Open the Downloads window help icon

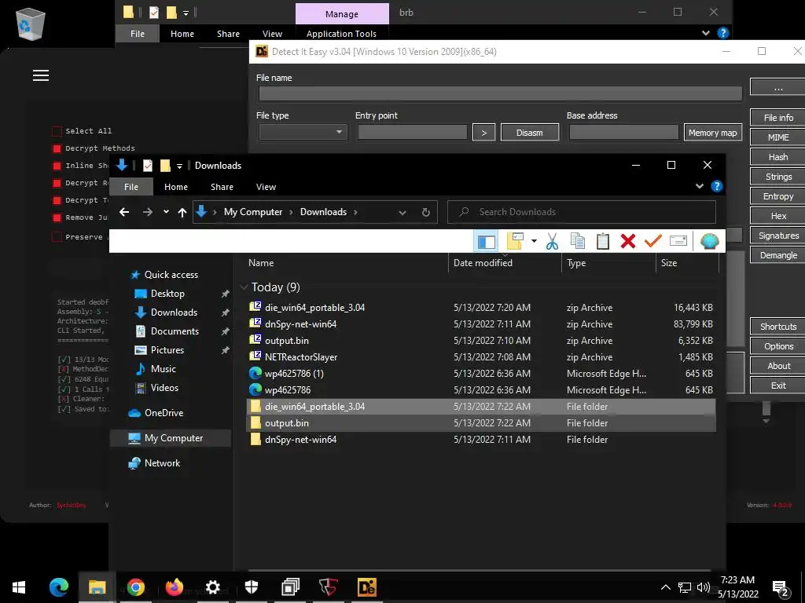point(717,186)
